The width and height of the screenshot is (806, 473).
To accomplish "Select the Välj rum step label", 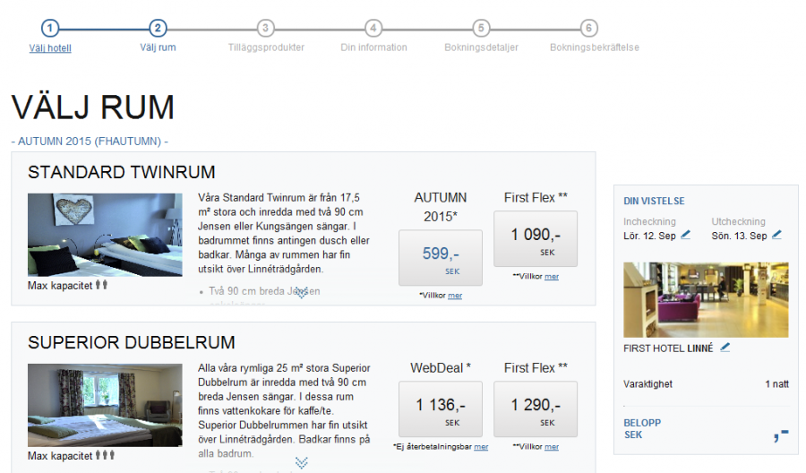I will 158,47.
